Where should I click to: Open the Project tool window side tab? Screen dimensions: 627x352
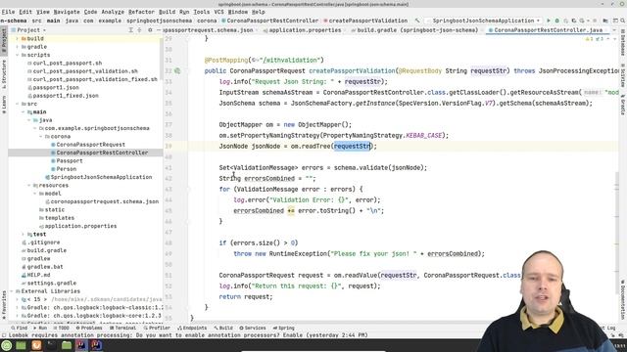point(4,40)
